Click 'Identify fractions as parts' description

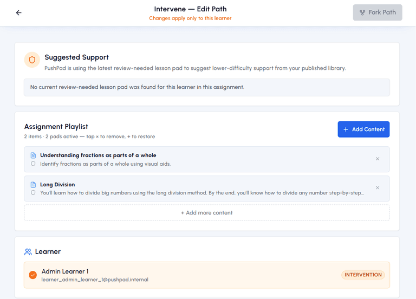(x=105, y=164)
